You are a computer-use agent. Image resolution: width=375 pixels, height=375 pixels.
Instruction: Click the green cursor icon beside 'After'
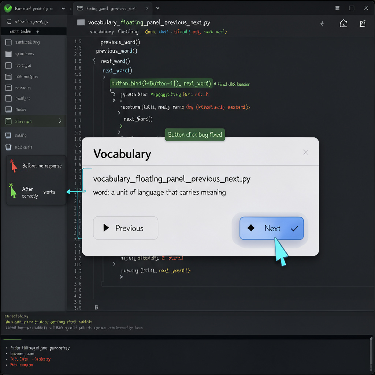click(x=13, y=190)
